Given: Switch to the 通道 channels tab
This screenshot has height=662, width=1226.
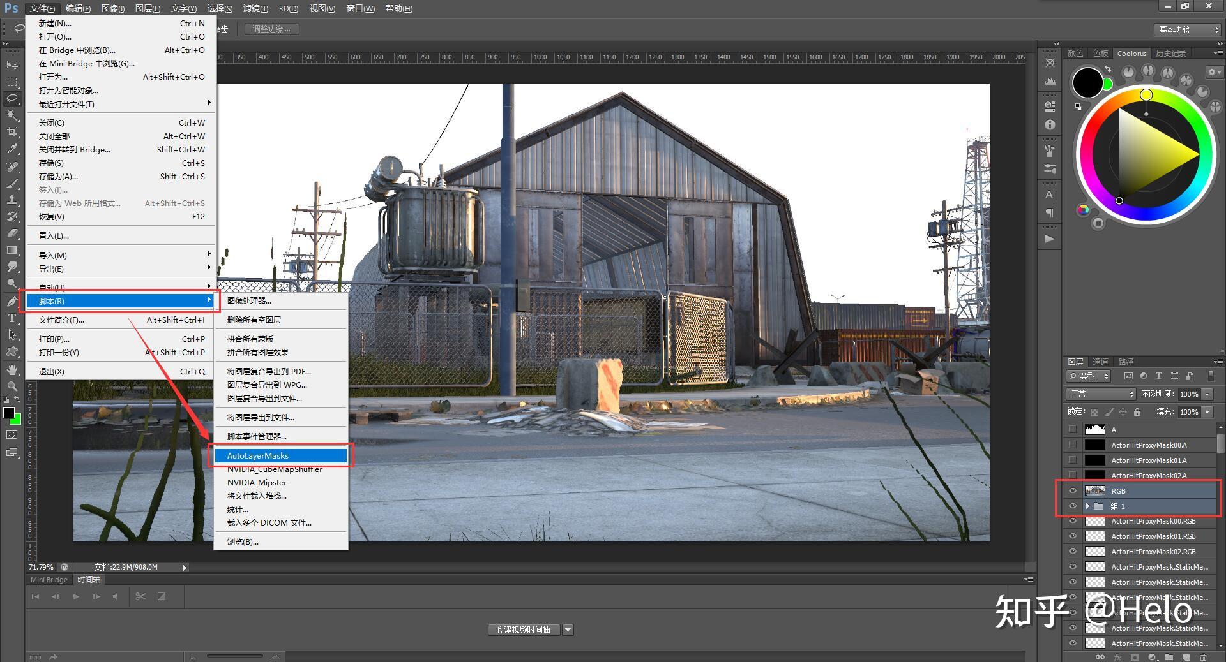Looking at the screenshot, I should [x=1100, y=362].
